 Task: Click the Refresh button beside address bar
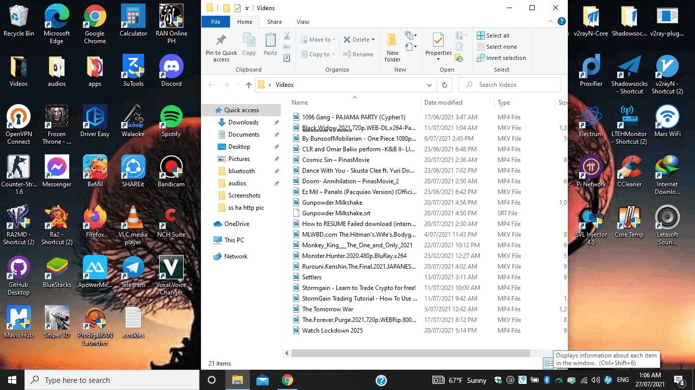coord(445,85)
